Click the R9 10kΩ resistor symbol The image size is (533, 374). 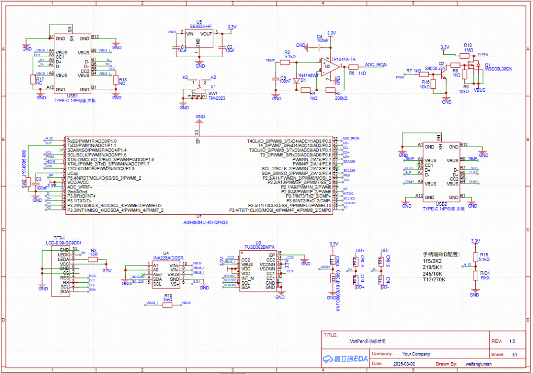465,75
